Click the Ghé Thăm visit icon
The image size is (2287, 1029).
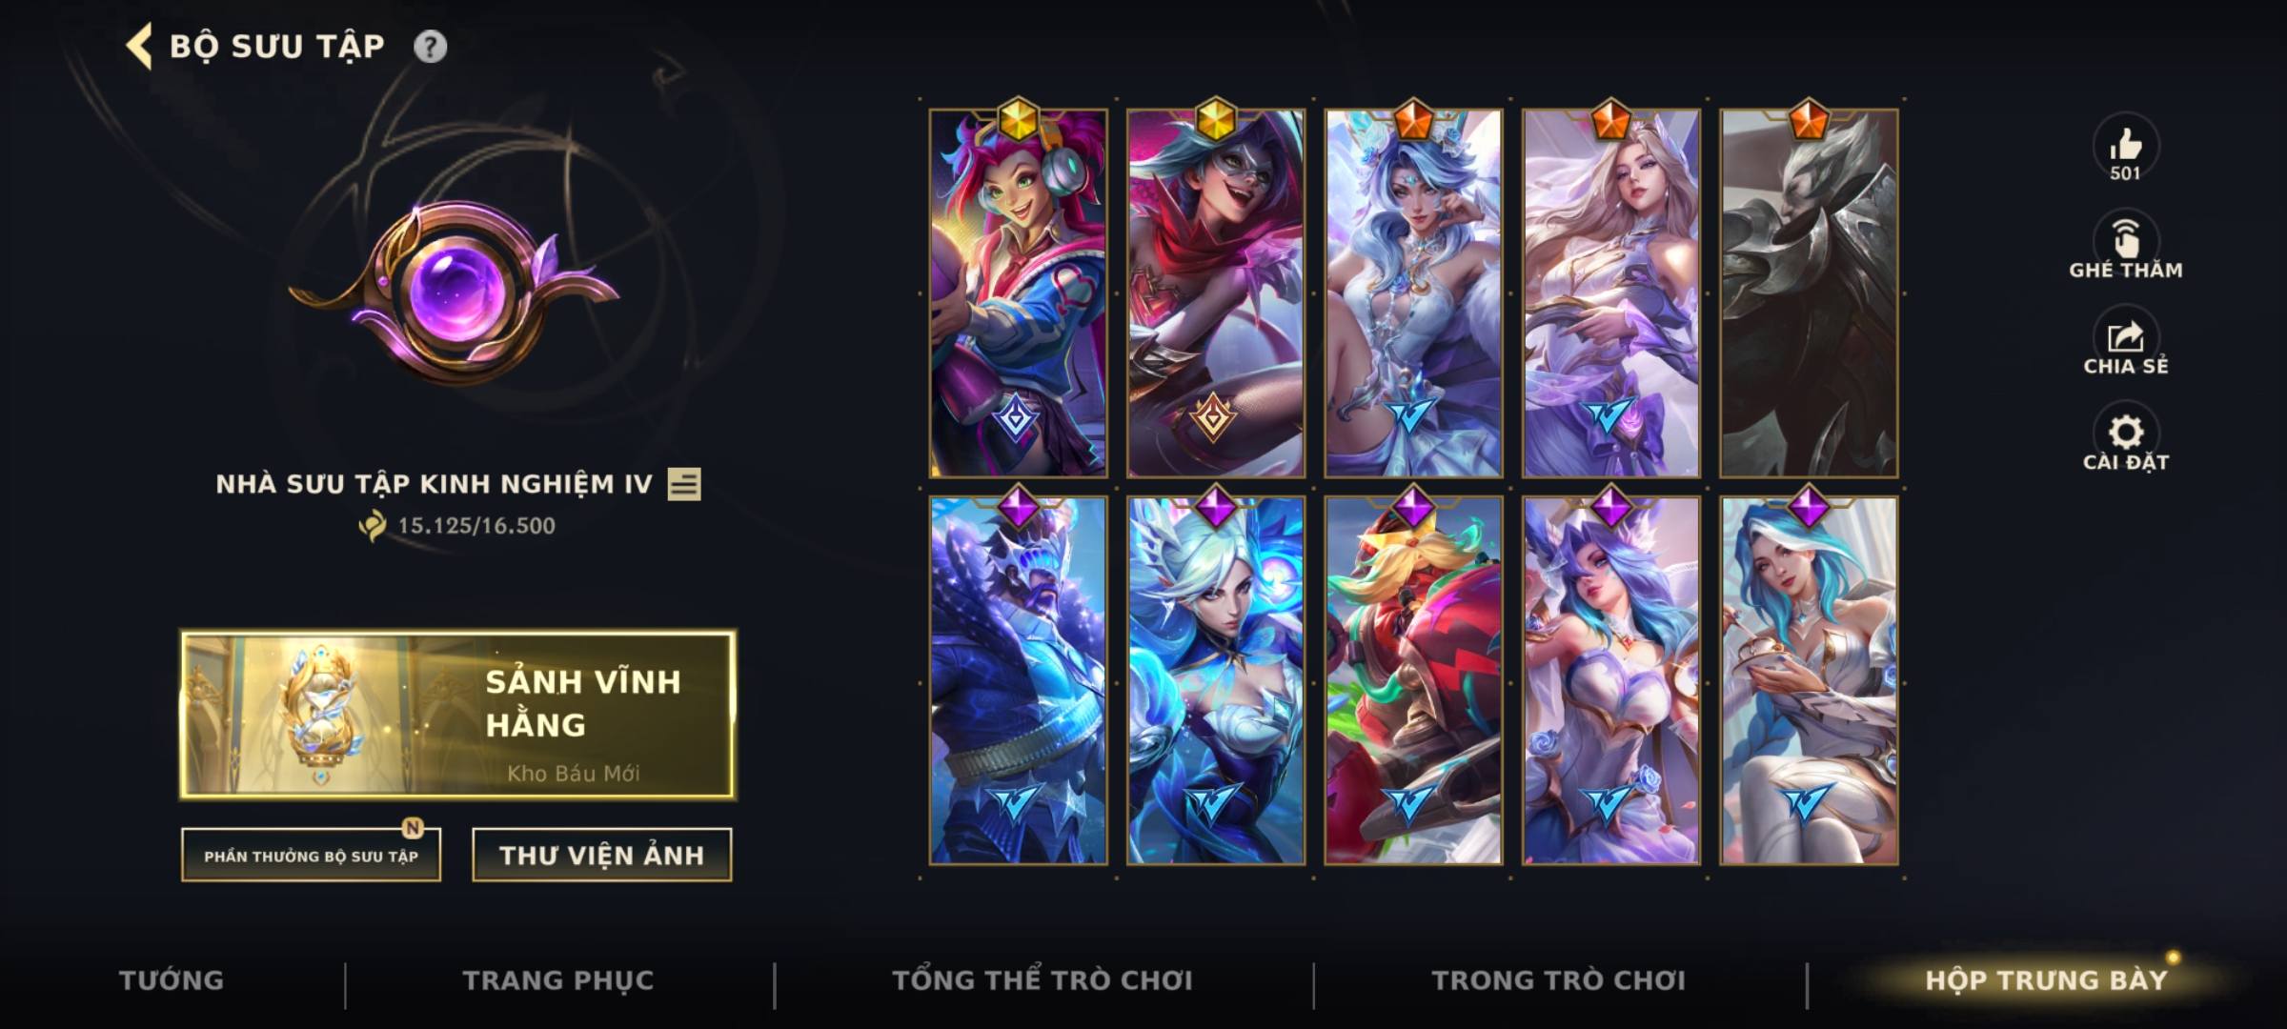coord(2125,240)
